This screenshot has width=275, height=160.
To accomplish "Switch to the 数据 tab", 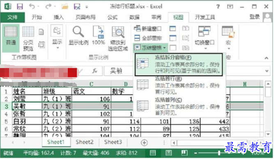I will click(134, 17).
